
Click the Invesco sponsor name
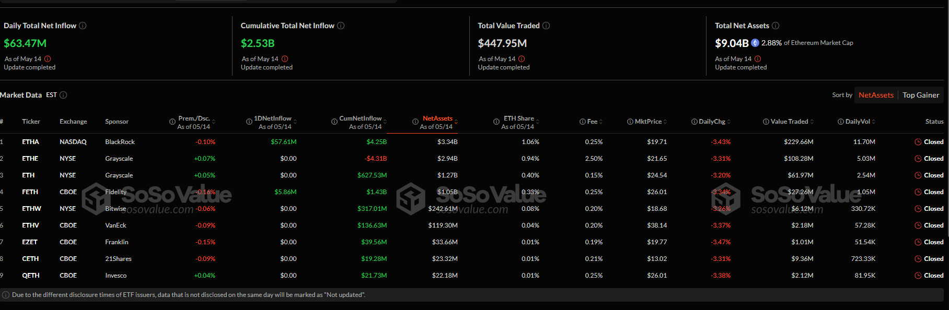(x=115, y=276)
